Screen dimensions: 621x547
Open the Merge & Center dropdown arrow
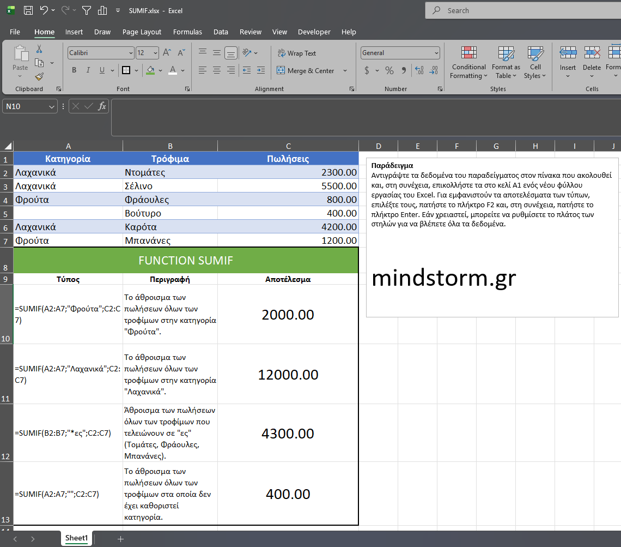pos(345,70)
